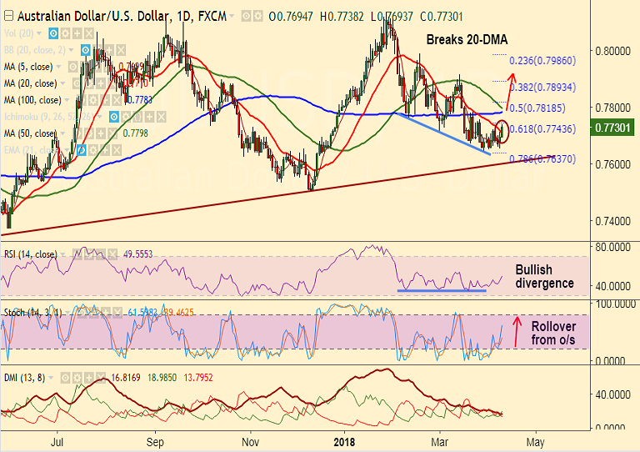Viewport: 640px width, 452px height.
Task: Remove RSI indicator with X icon
Action: click(x=112, y=254)
